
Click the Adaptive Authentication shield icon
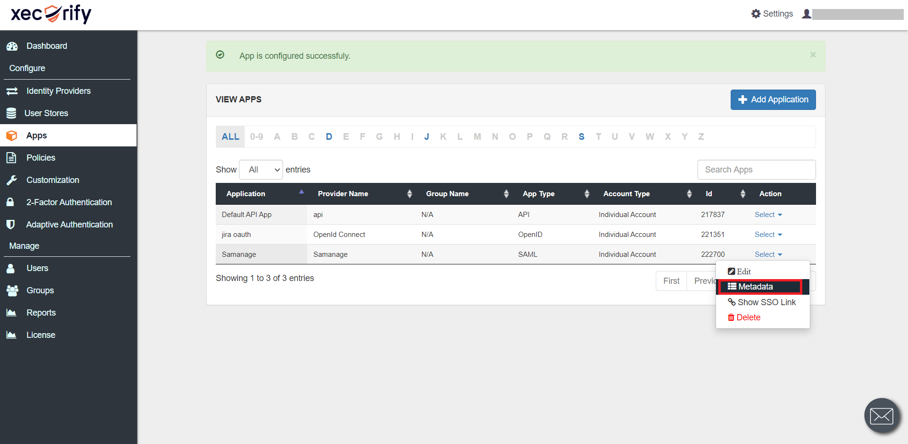[10, 225]
